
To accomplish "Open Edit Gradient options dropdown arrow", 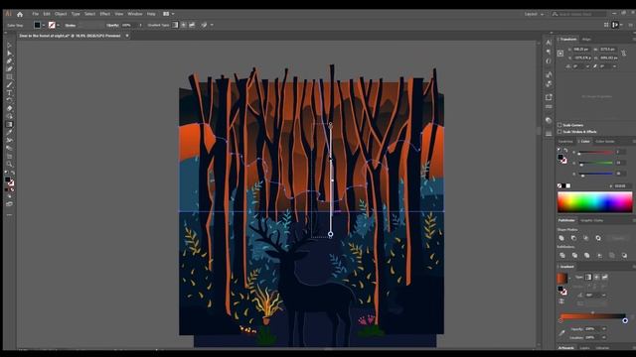I will pyautogui.click(x=212, y=25).
